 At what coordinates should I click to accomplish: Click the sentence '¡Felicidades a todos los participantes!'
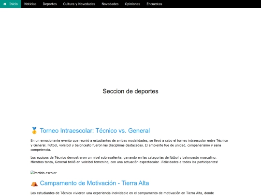pos(189,162)
